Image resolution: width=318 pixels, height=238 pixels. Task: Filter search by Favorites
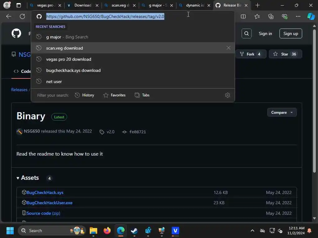[114, 95]
